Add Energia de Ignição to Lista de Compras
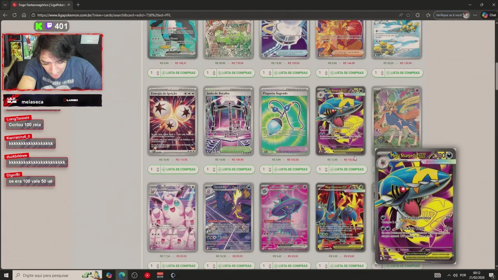The image size is (498, 280). pyautogui.click(x=179, y=169)
